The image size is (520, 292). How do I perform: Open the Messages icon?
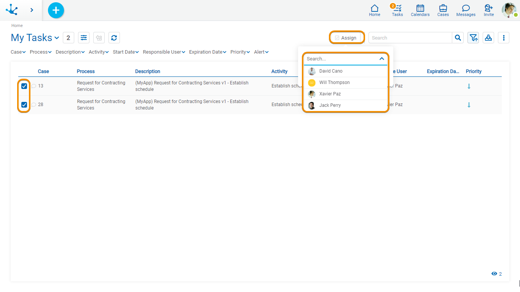[x=466, y=10]
